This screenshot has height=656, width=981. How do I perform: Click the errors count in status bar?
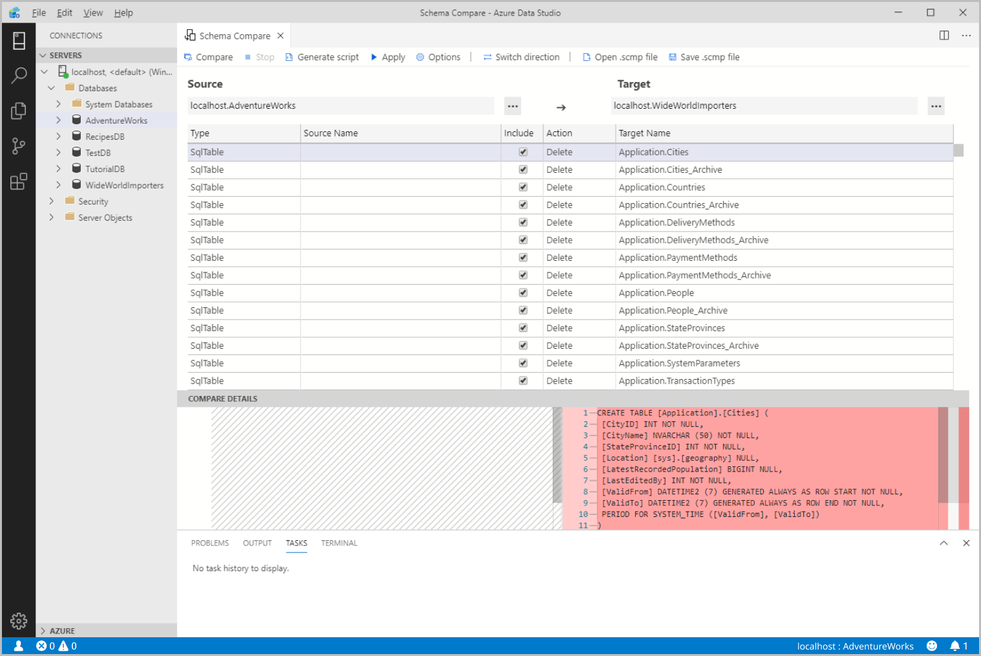point(46,646)
